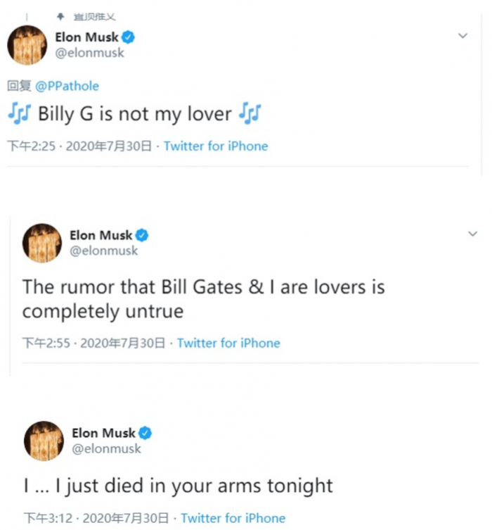
Task: Click 'Twitter for iPhone' under the 'died in your arms' tweet
Action: [x=233, y=519]
